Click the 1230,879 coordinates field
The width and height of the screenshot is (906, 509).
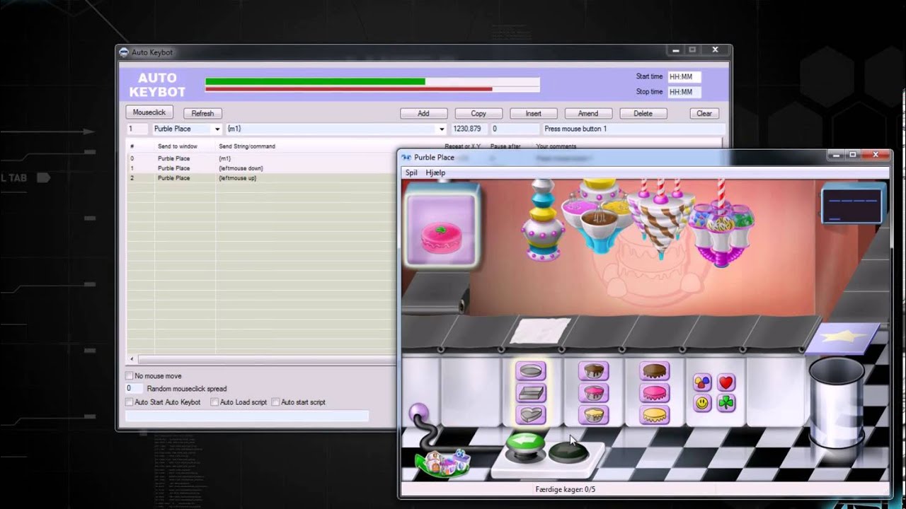(469, 129)
